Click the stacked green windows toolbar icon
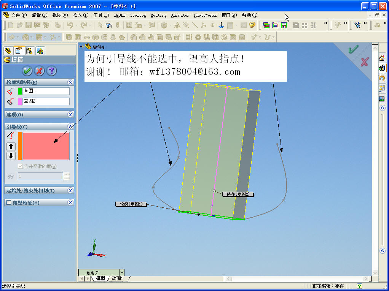389x291 pixels. coord(266,25)
